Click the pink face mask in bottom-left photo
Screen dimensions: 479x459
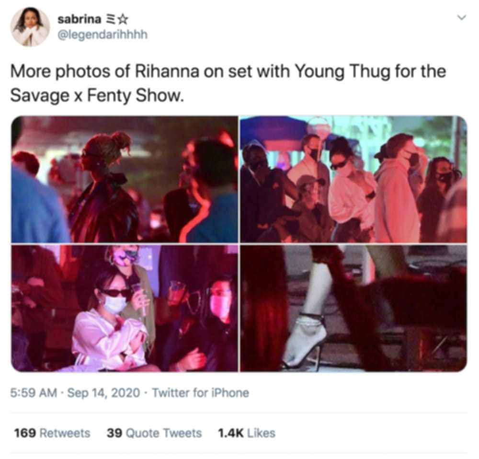tap(220, 307)
